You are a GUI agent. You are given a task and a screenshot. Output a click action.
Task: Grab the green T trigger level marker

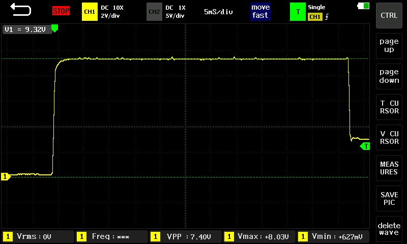pos(365,146)
